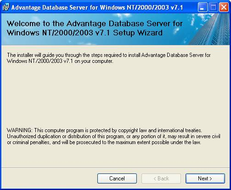Cancel the Advantage Database Server setup
This screenshot has height=190, width=231.
click(x=117, y=179)
